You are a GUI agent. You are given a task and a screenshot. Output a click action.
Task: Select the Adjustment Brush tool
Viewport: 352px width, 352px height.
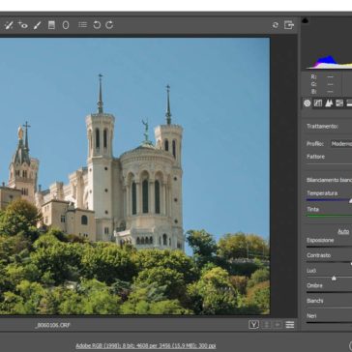38,25
